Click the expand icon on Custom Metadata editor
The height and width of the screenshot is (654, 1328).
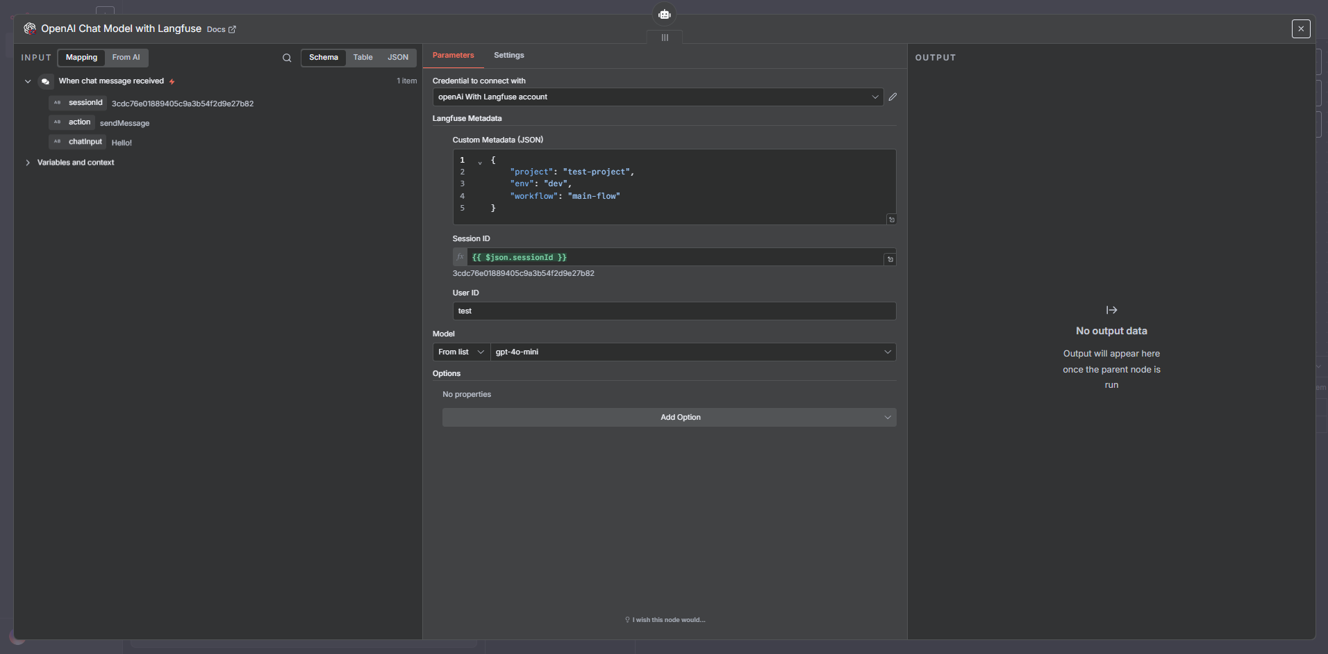891,220
